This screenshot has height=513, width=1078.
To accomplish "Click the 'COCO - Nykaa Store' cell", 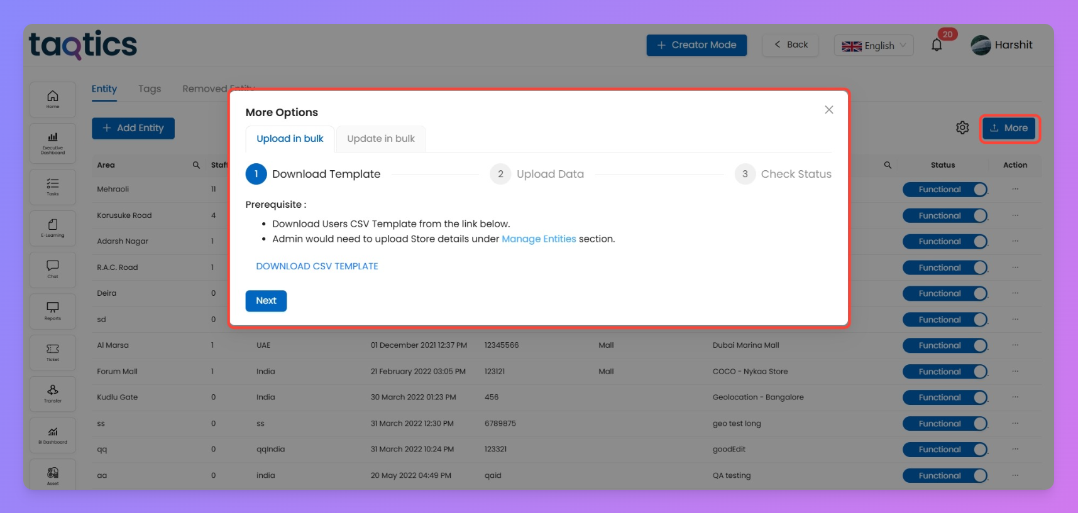I will pos(750,372).
